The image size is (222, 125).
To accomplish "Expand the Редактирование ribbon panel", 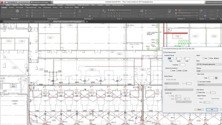I will coord(53,19).
